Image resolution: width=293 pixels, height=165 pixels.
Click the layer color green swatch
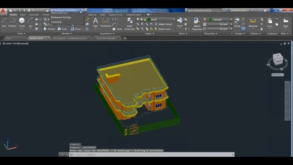click(x=149, y=19)
